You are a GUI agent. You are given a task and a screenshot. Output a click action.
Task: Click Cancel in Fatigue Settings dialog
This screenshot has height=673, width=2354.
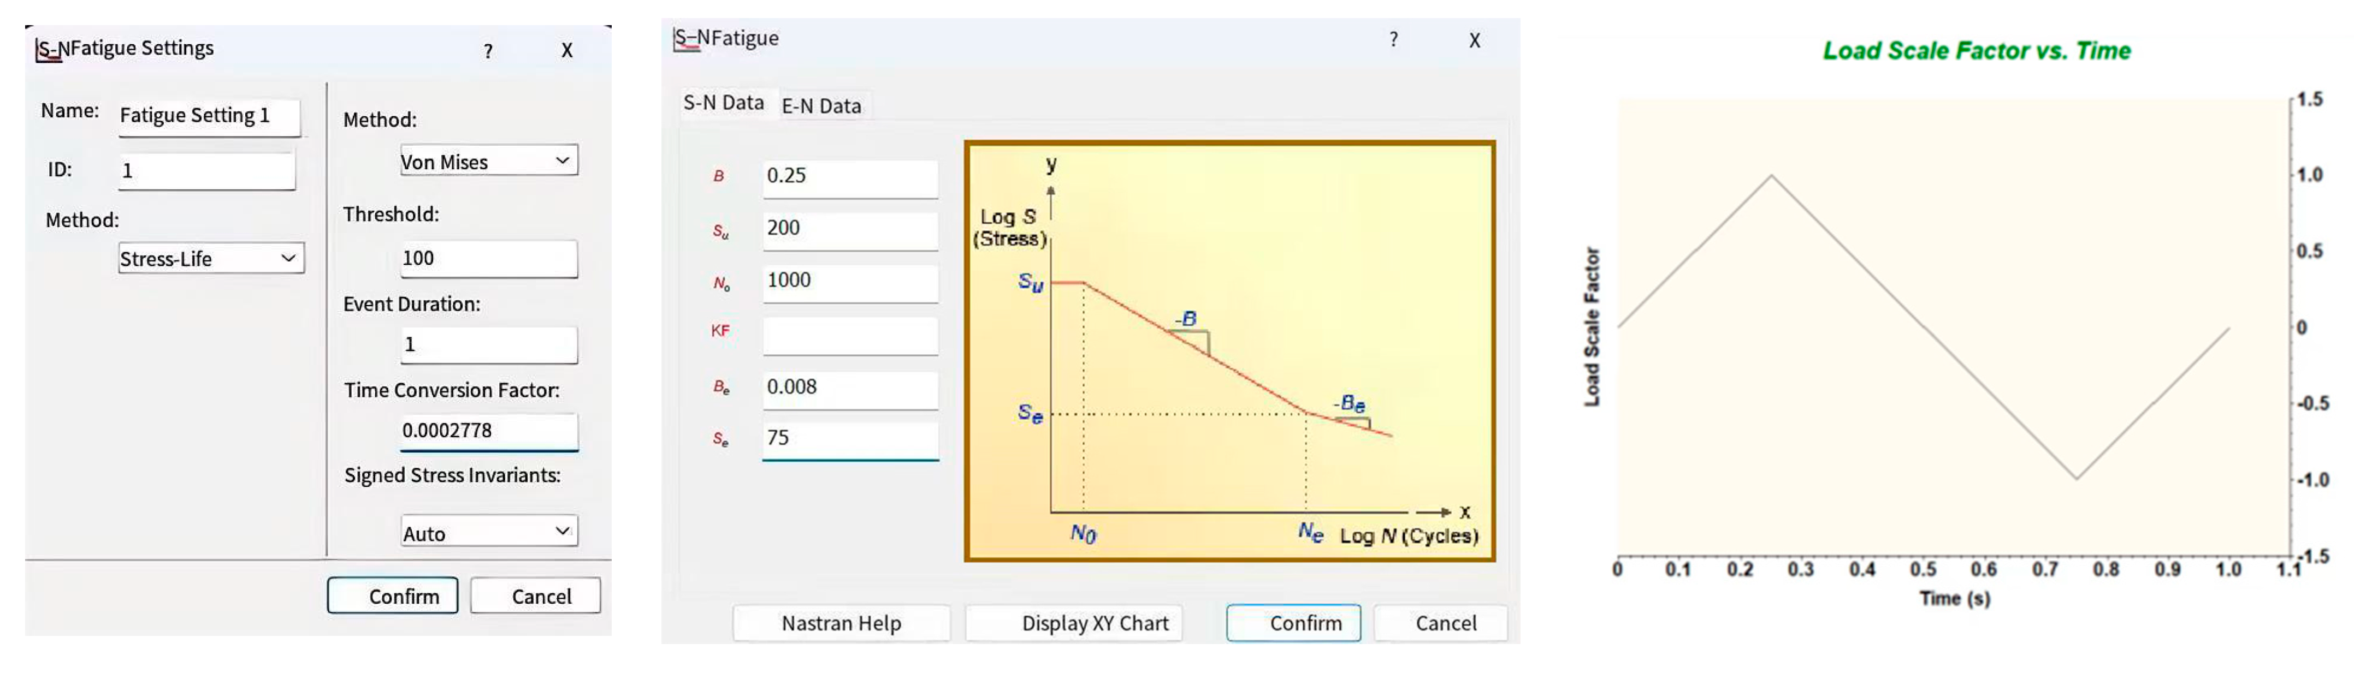click(535, 596)
